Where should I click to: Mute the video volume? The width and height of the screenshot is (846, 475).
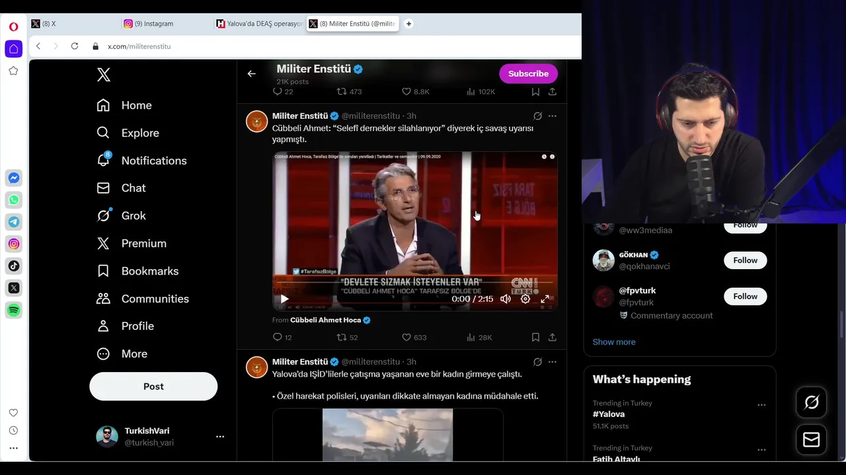(506, 299)
